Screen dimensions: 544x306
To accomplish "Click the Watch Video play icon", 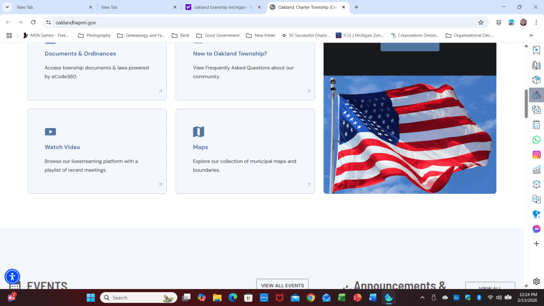I will coord(50,132).
